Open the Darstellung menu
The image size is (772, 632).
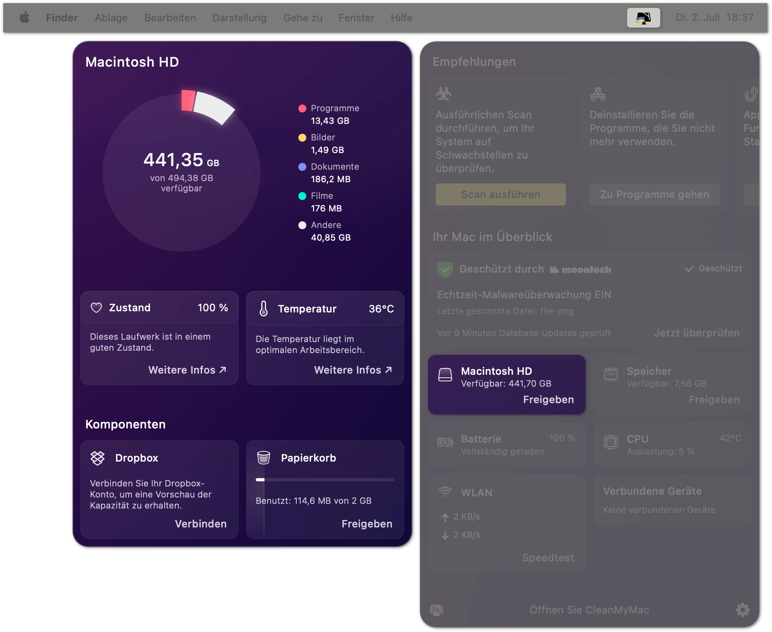[x=240, y=18]
